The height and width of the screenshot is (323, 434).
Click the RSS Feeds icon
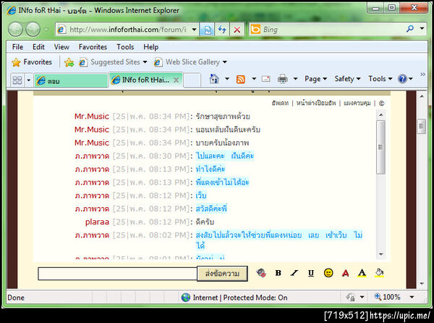coord(241,80)
